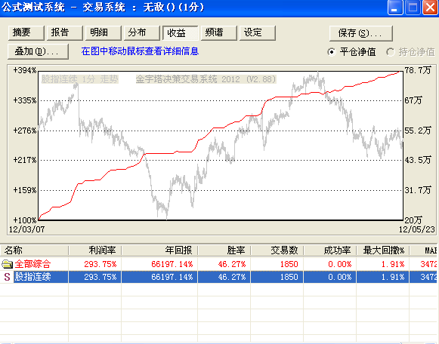Screen dimensions: 439x344
Task: Sort by the 胜率 column header
Action: (224, 250)
